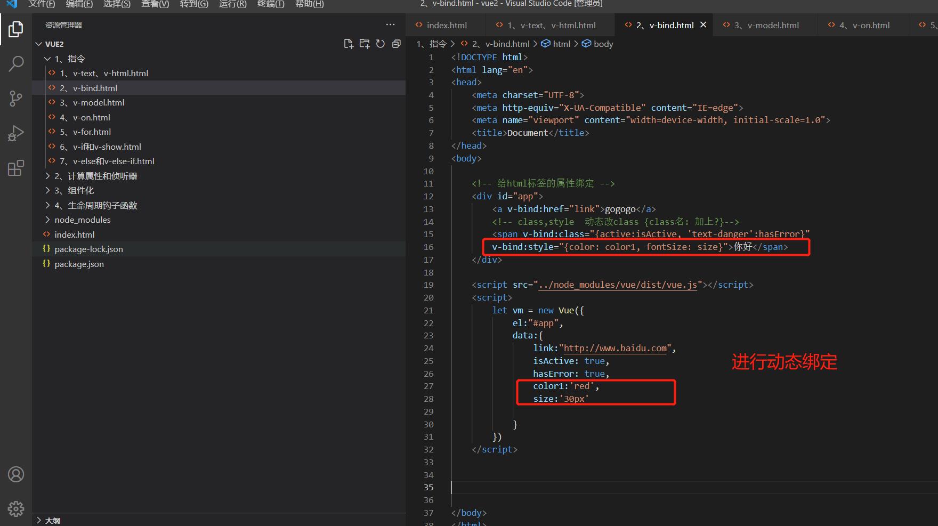The width and height of the screenshot is (938, 526).
Task: Open the Search view icon
Action: click(16, 64)
